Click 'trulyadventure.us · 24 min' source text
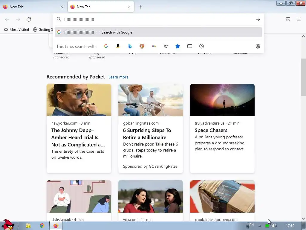Image resolution: width=306 pixels, height=230 pixels. tap(217, 123)
